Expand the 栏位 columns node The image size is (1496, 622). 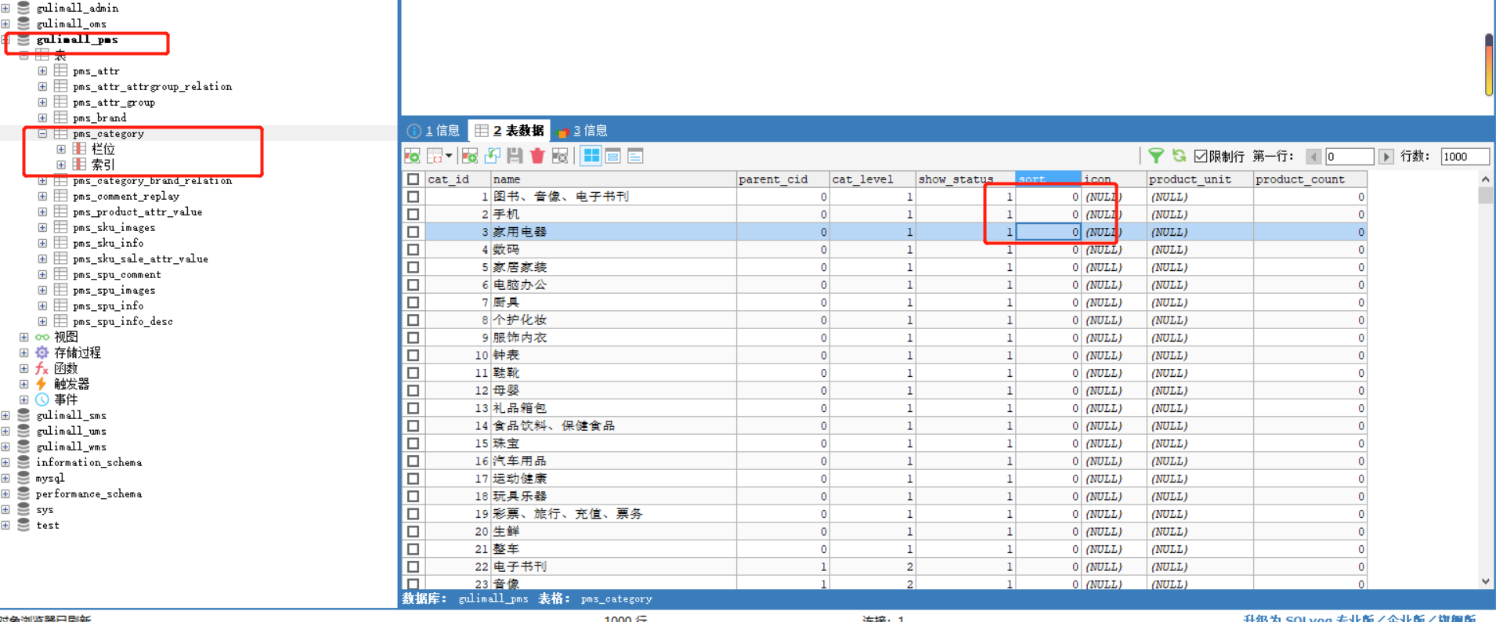[61, 149]
